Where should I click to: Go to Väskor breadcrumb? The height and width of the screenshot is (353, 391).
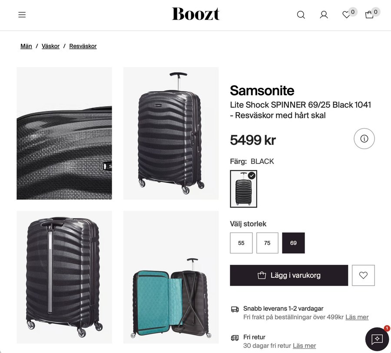pos(50,46)
